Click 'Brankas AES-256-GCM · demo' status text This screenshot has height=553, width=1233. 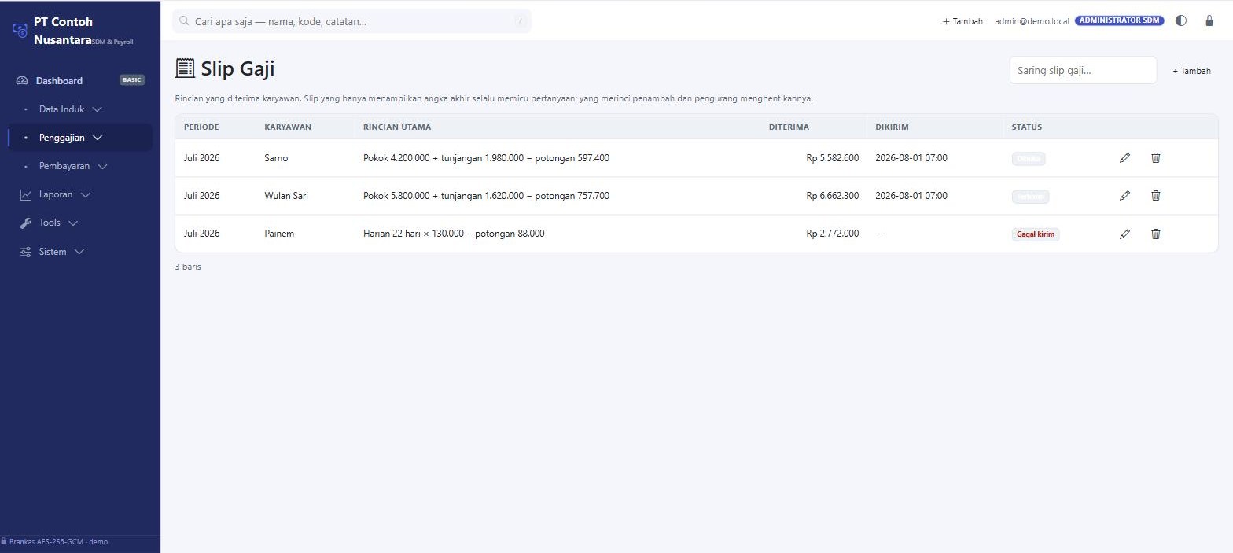pos(58,542)
